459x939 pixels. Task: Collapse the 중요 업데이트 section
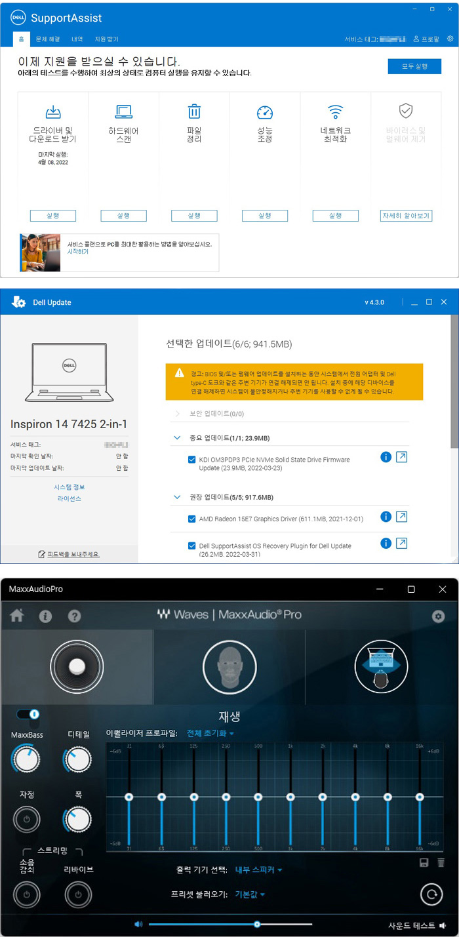(x=177, y=437)
